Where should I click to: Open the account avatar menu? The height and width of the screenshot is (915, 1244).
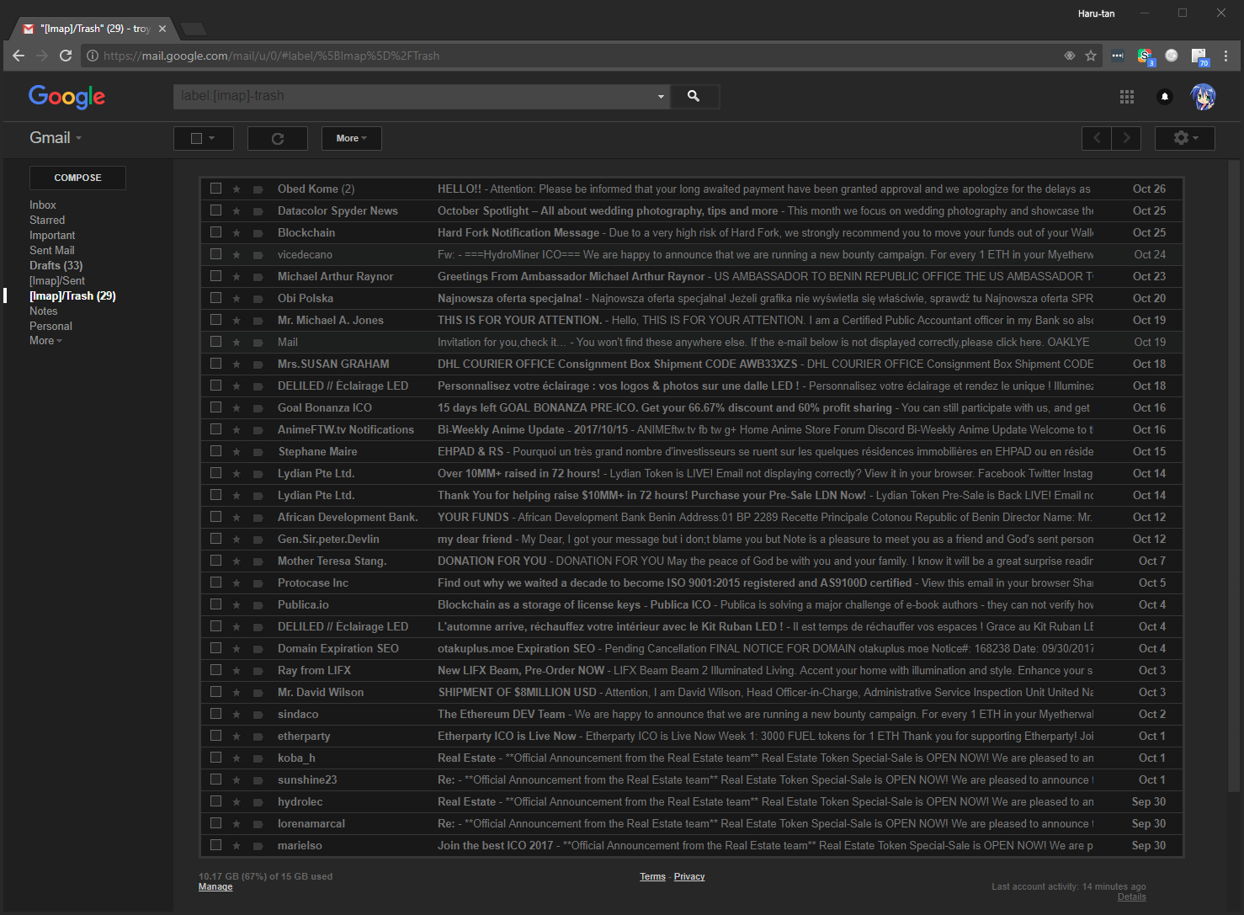coord(1203,97)
